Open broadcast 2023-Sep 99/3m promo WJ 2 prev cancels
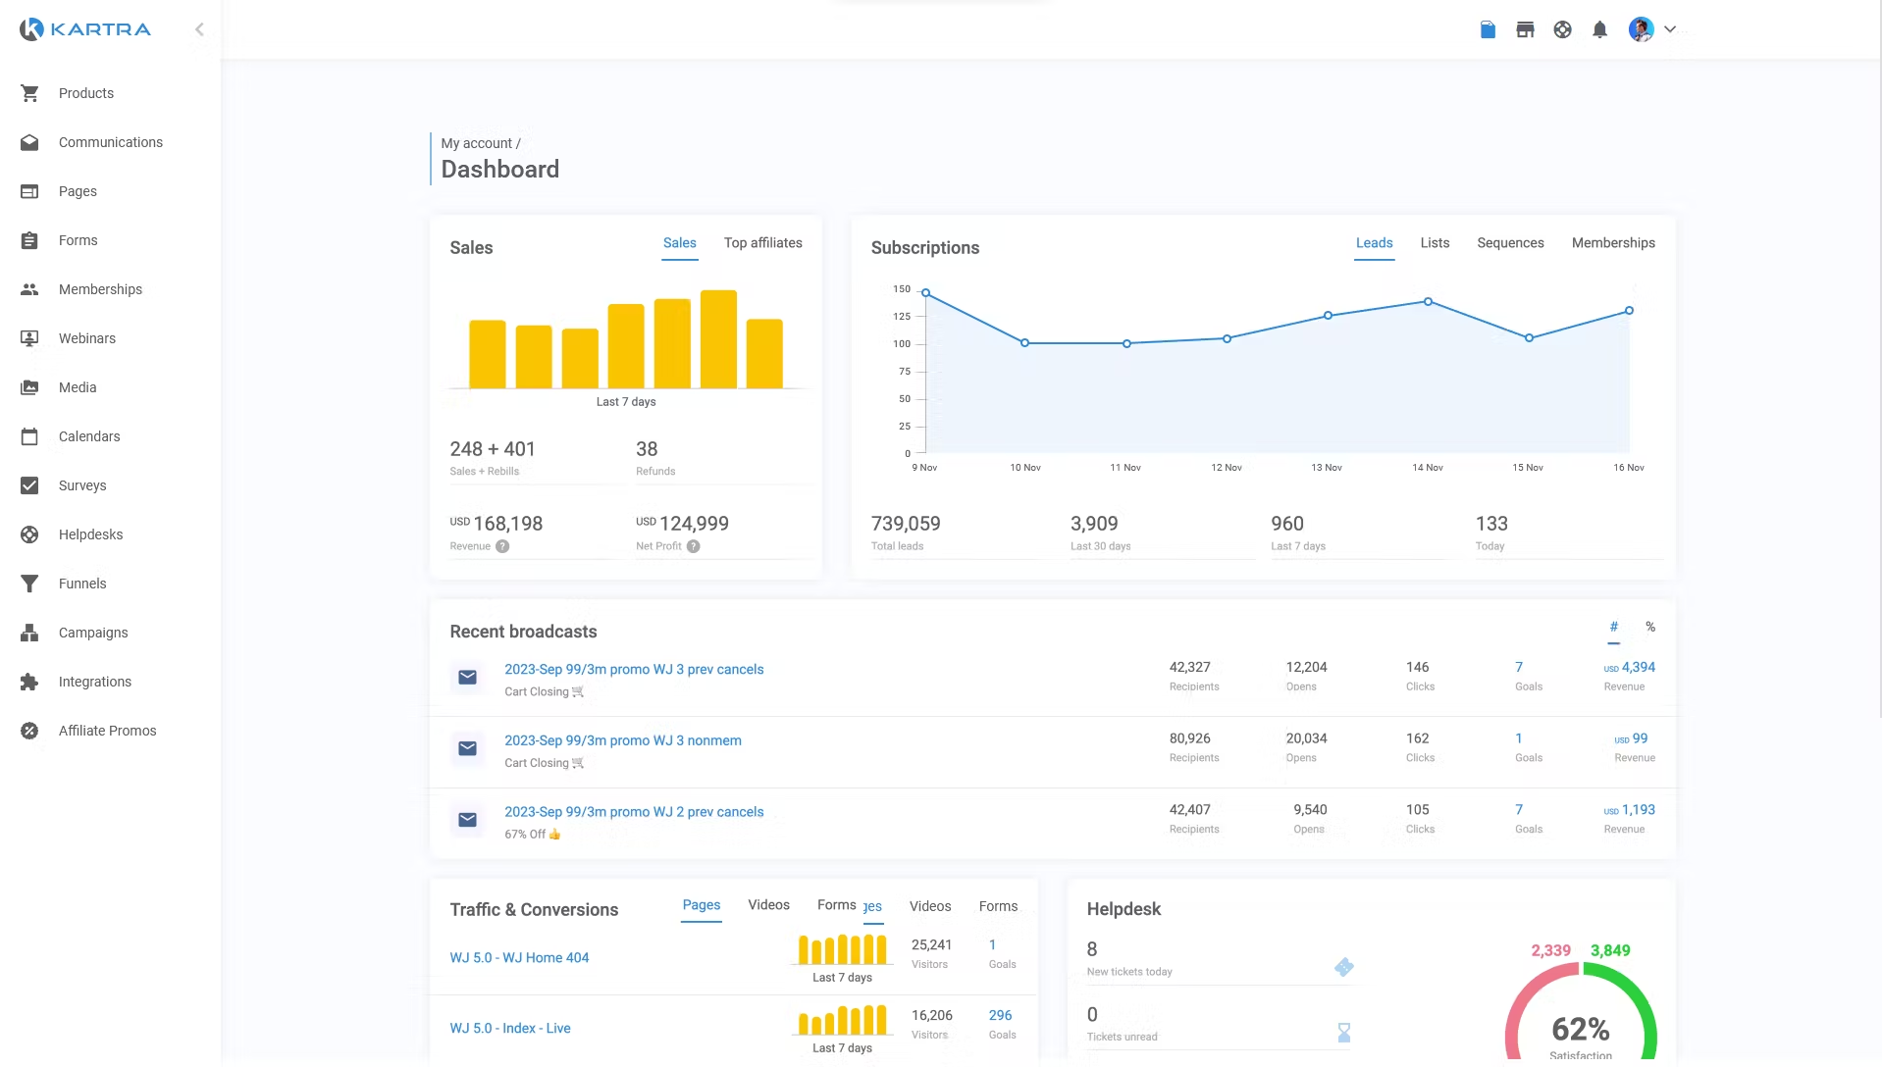1882x1067 pixels. (x=634, y=812)
